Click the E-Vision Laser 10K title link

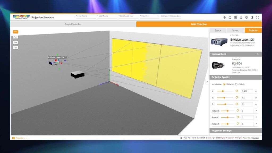(242, 40)
